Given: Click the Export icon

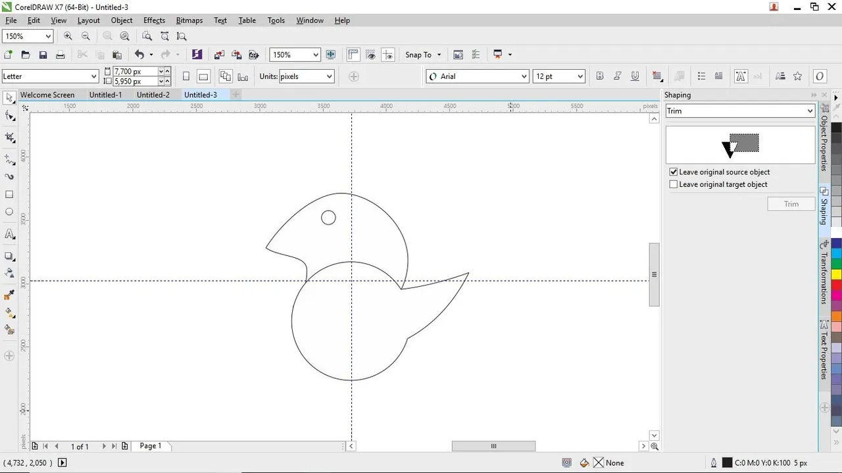Looking at the screenshot, I should (x=236, y=55).
